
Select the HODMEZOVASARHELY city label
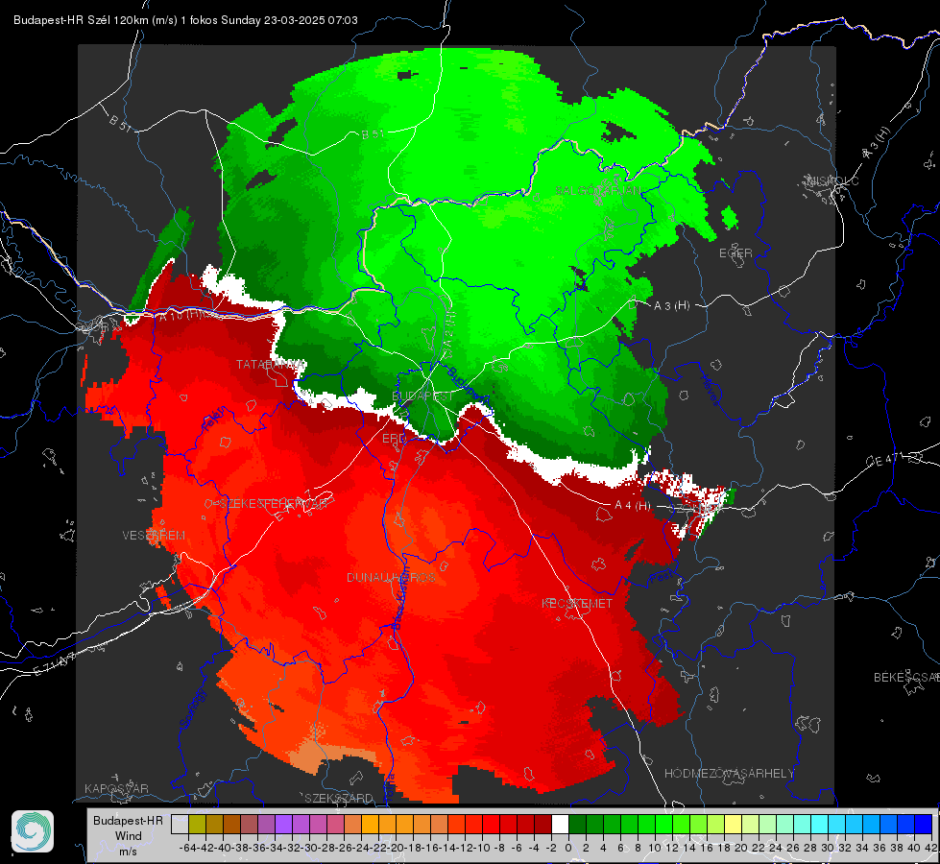pyautogui.click(x=729, y=774)
